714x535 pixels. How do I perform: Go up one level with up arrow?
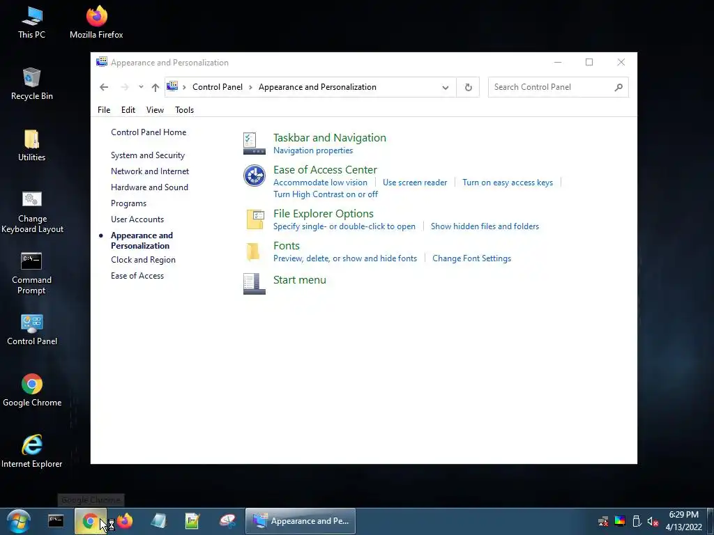[155, 87]
